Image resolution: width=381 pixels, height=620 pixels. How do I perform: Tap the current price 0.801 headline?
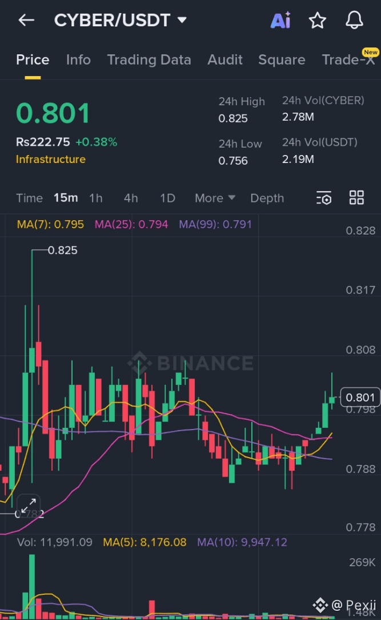[53, 113]
